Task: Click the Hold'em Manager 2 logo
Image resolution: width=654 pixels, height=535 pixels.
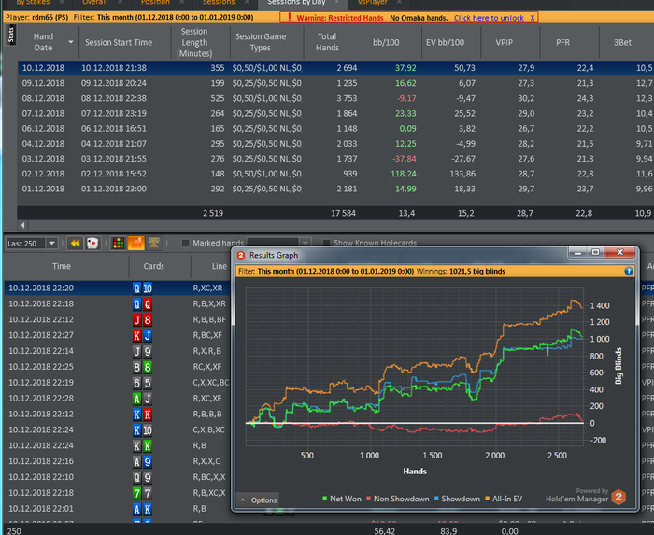Action: click(x=617, y=497)
